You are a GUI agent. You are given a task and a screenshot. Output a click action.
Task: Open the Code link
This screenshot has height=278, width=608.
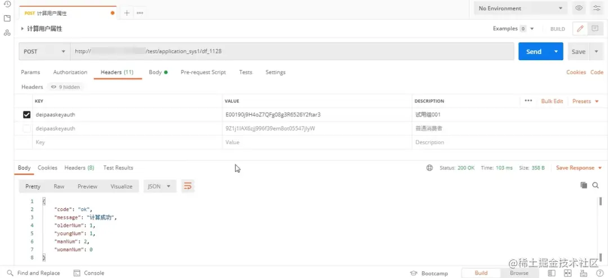(597, 72)
